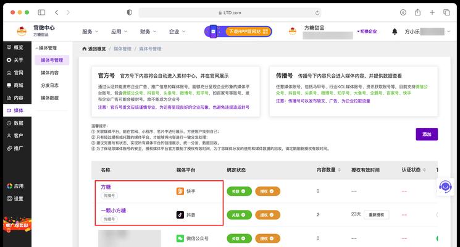Click the 推广得奖励 promo banner
Viewport: 460px width, 247px height.
tap(17, 225)
